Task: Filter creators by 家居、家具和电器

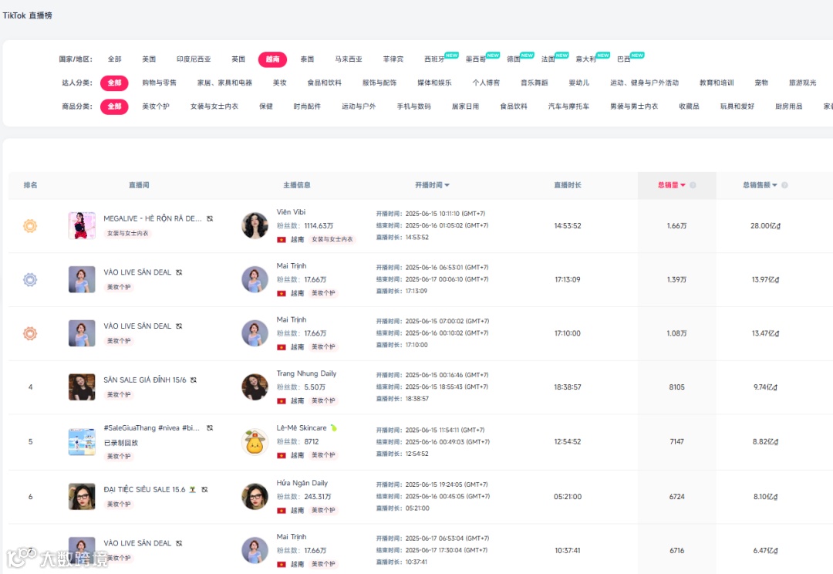Action: (224, 83)
